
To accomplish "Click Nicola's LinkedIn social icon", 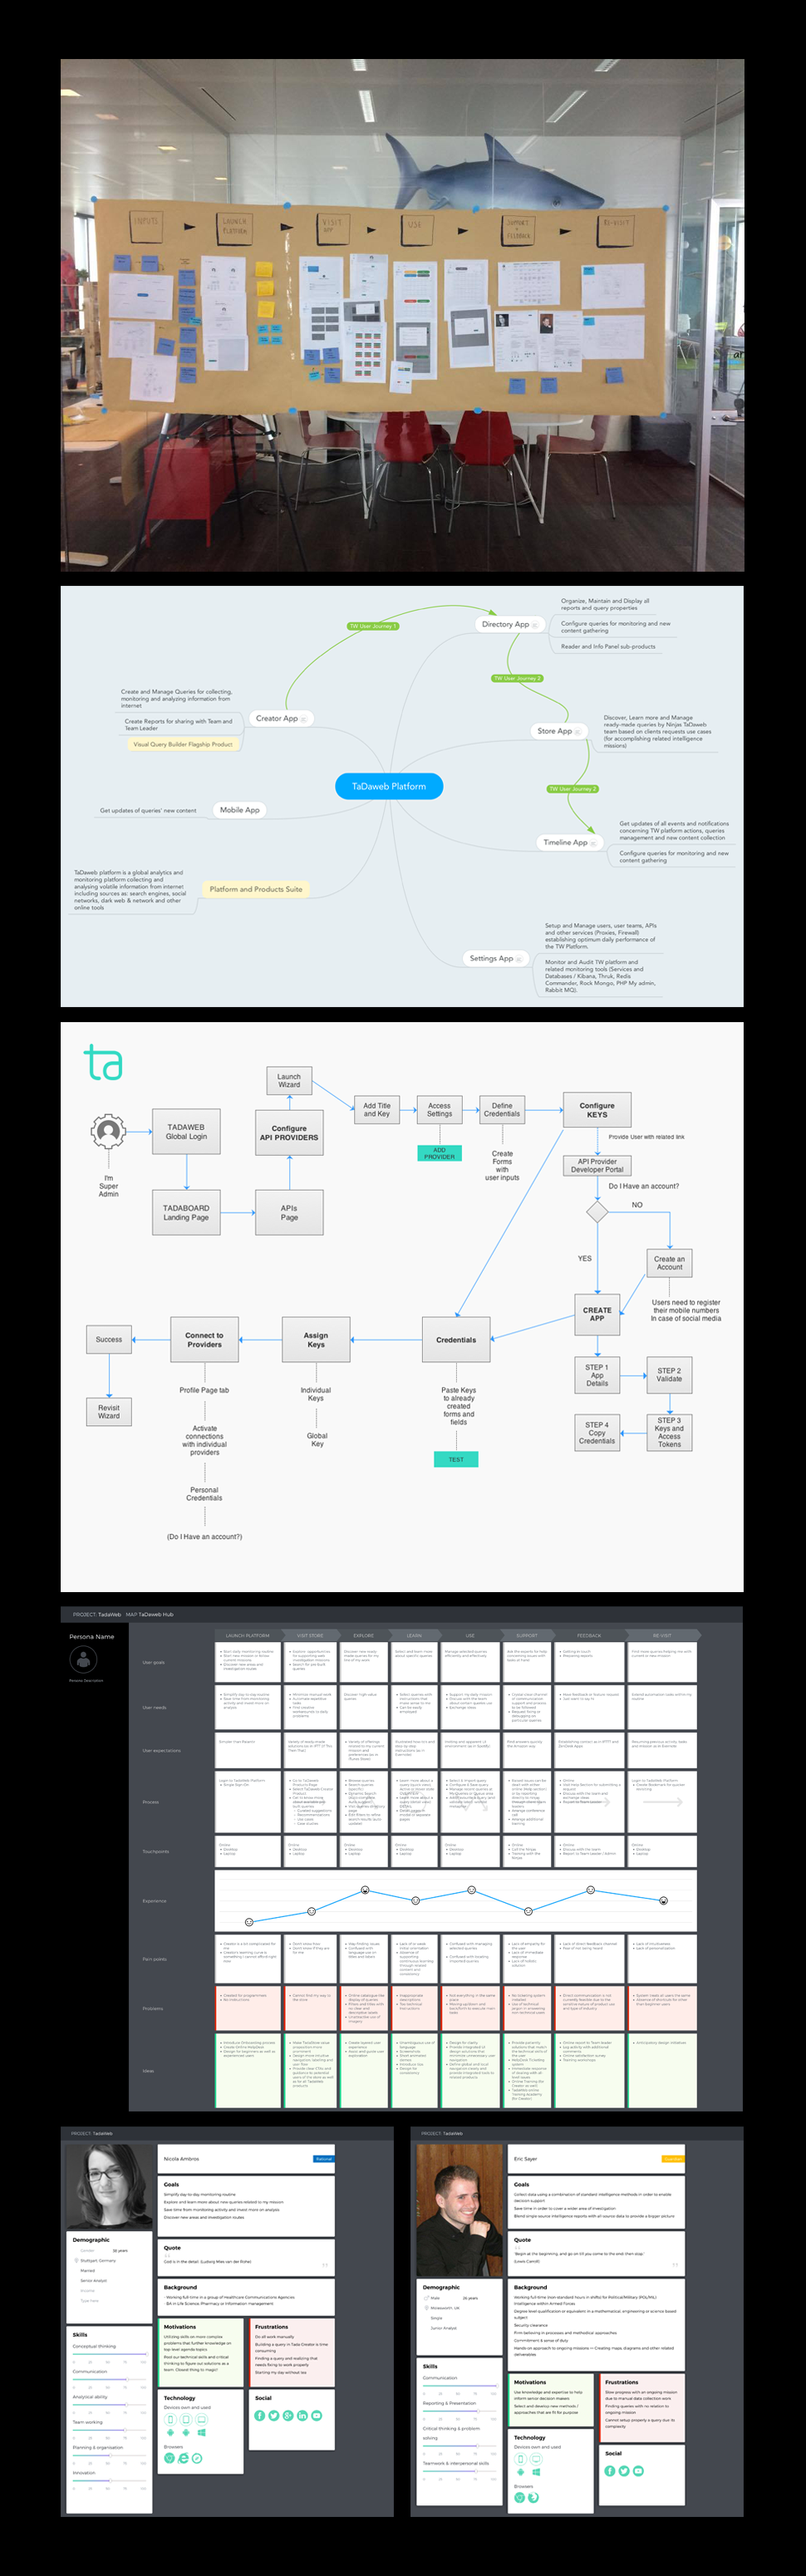I will pyautogui.click(x=302, y=2415).
